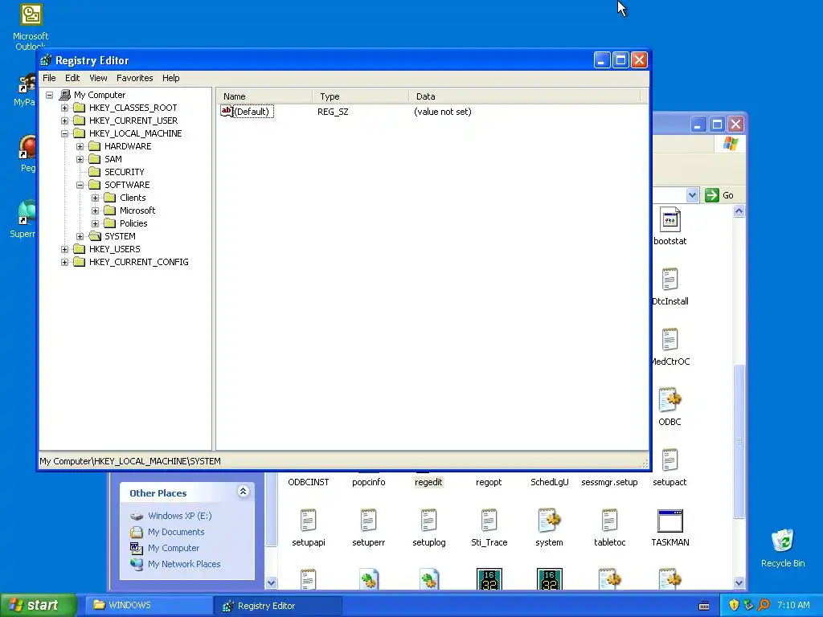This screenshot has width=823, height=617.
Task: Click the Start button
Action: [38, 605]
